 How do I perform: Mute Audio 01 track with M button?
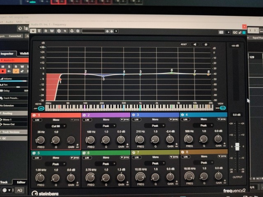click(3, 66)
